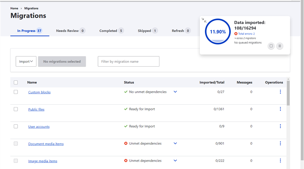Open the Public files migration link
Image resolution: width=304 pixels, height=169 pixels.
[36, 110]
